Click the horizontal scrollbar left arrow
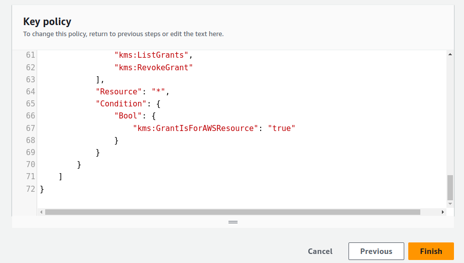Viewport: 464px width, 263px height. point(41,212)
